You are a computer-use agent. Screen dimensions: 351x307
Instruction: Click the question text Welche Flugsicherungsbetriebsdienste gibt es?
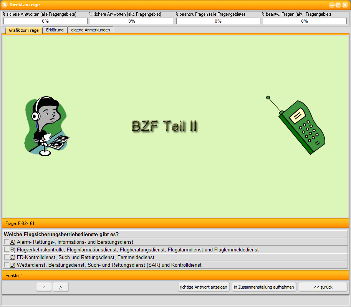(x=61, y=234)
